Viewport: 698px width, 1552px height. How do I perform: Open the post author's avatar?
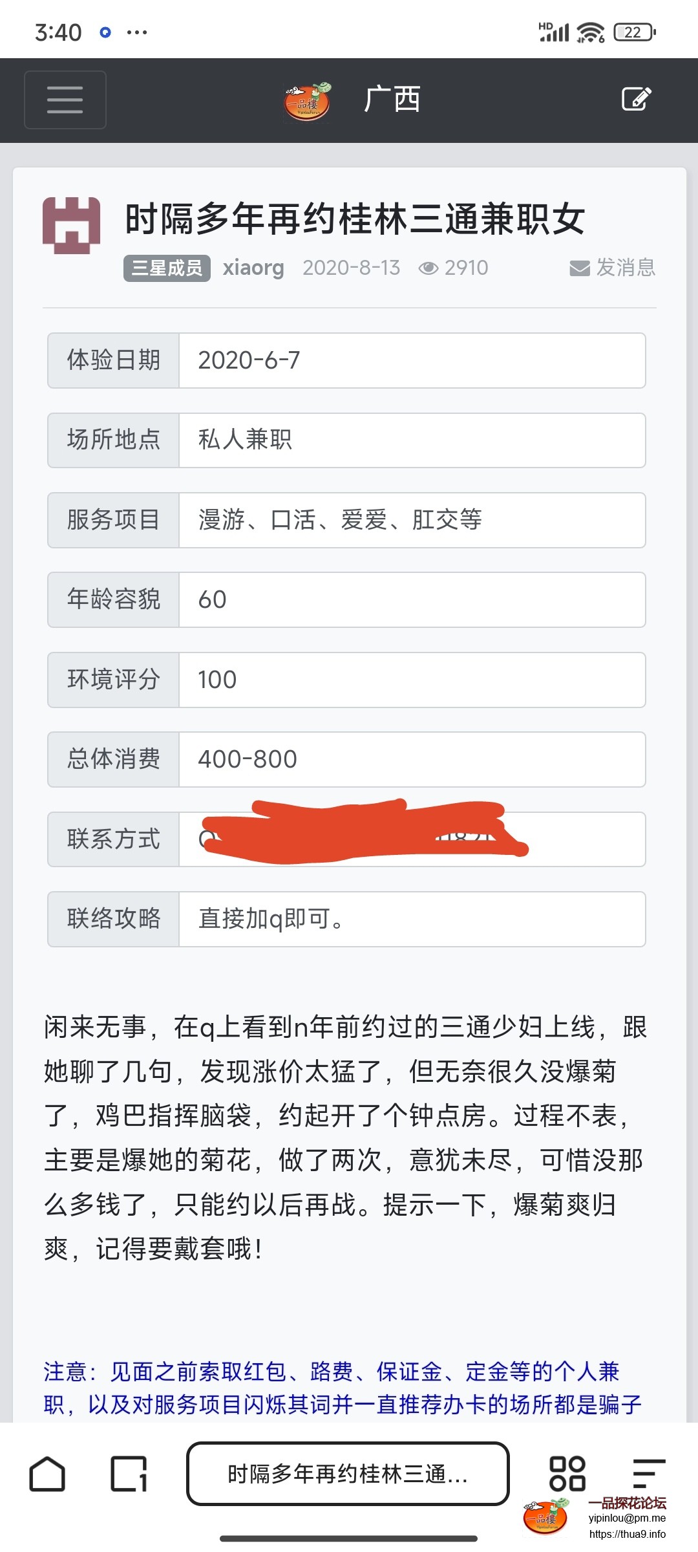[71, 225]
